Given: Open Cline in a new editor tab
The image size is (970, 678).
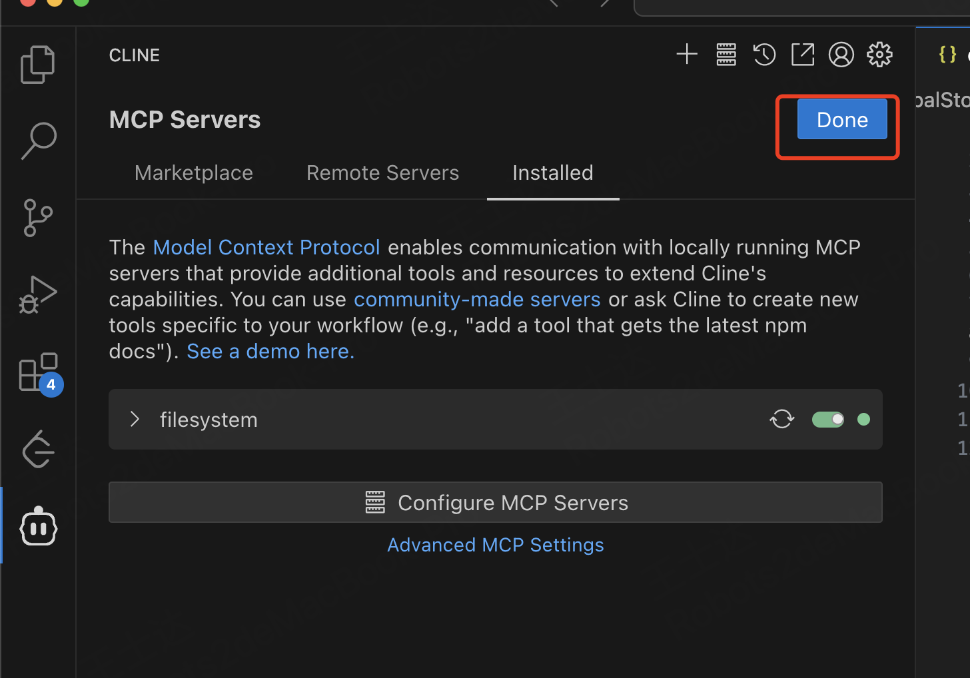Looking at the screenshot, I should 803,55.
